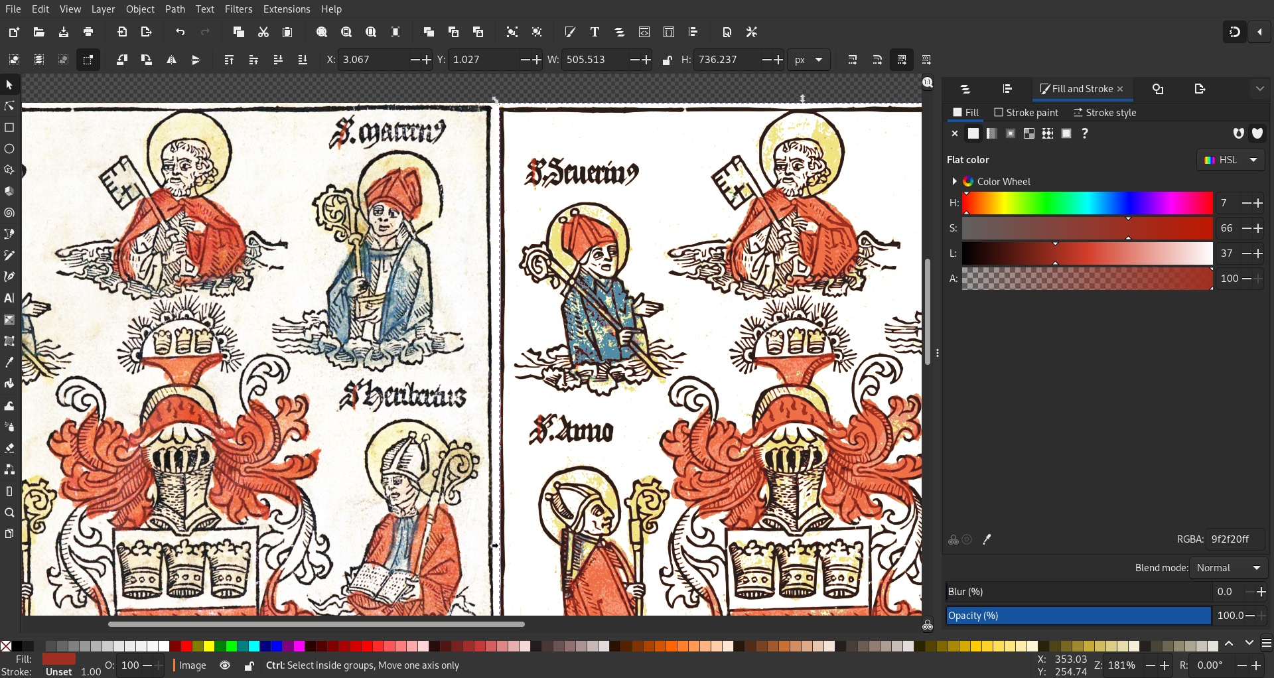1274x678 pixels.
Task: Select the Eraser tool
Action: [9, 448]
